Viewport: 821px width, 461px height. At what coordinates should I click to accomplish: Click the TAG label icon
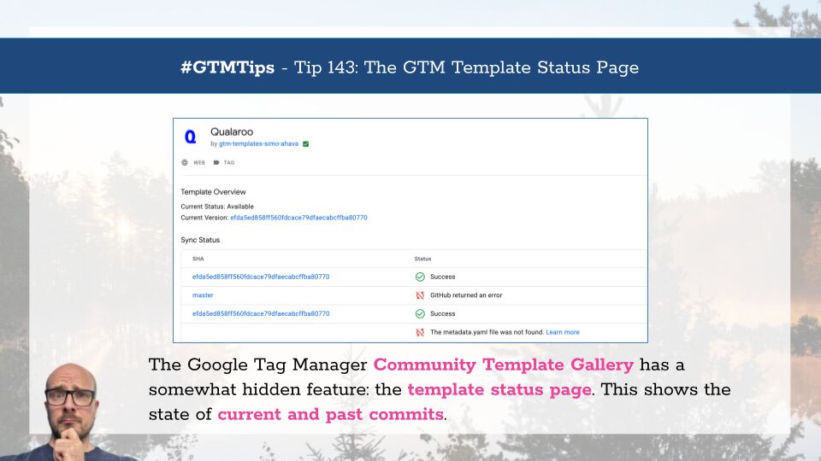pyautogui.click(x=216, y=162)
